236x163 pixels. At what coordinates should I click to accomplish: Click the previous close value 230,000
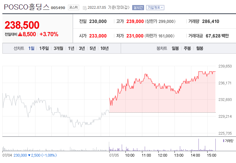pyautogui.click(x=98, y=22)
